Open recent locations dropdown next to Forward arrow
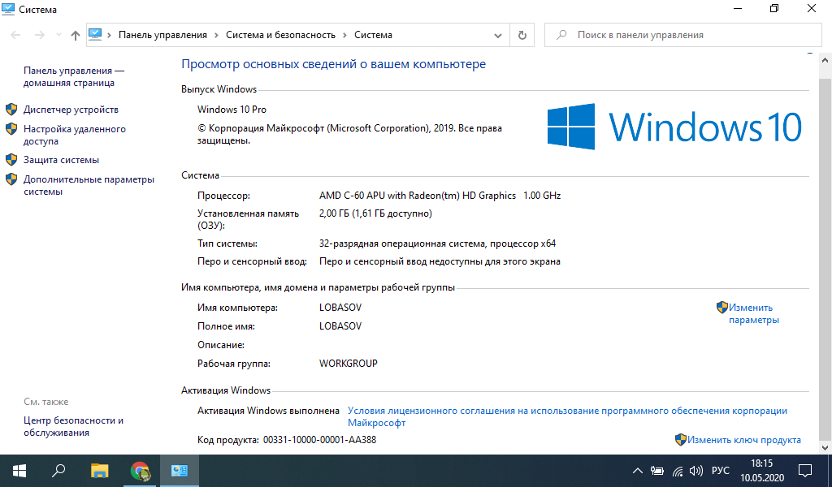The width and height of the screenshot is (832, 487). pos(58,35)
